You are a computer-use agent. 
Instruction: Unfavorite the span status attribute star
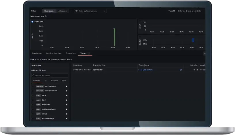[x=67, y=114]
